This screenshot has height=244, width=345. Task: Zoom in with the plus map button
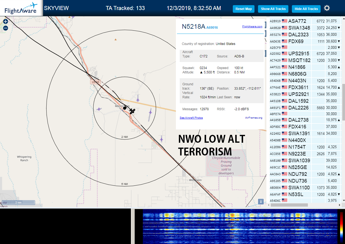pyautogui.click(x=5, y=21)
